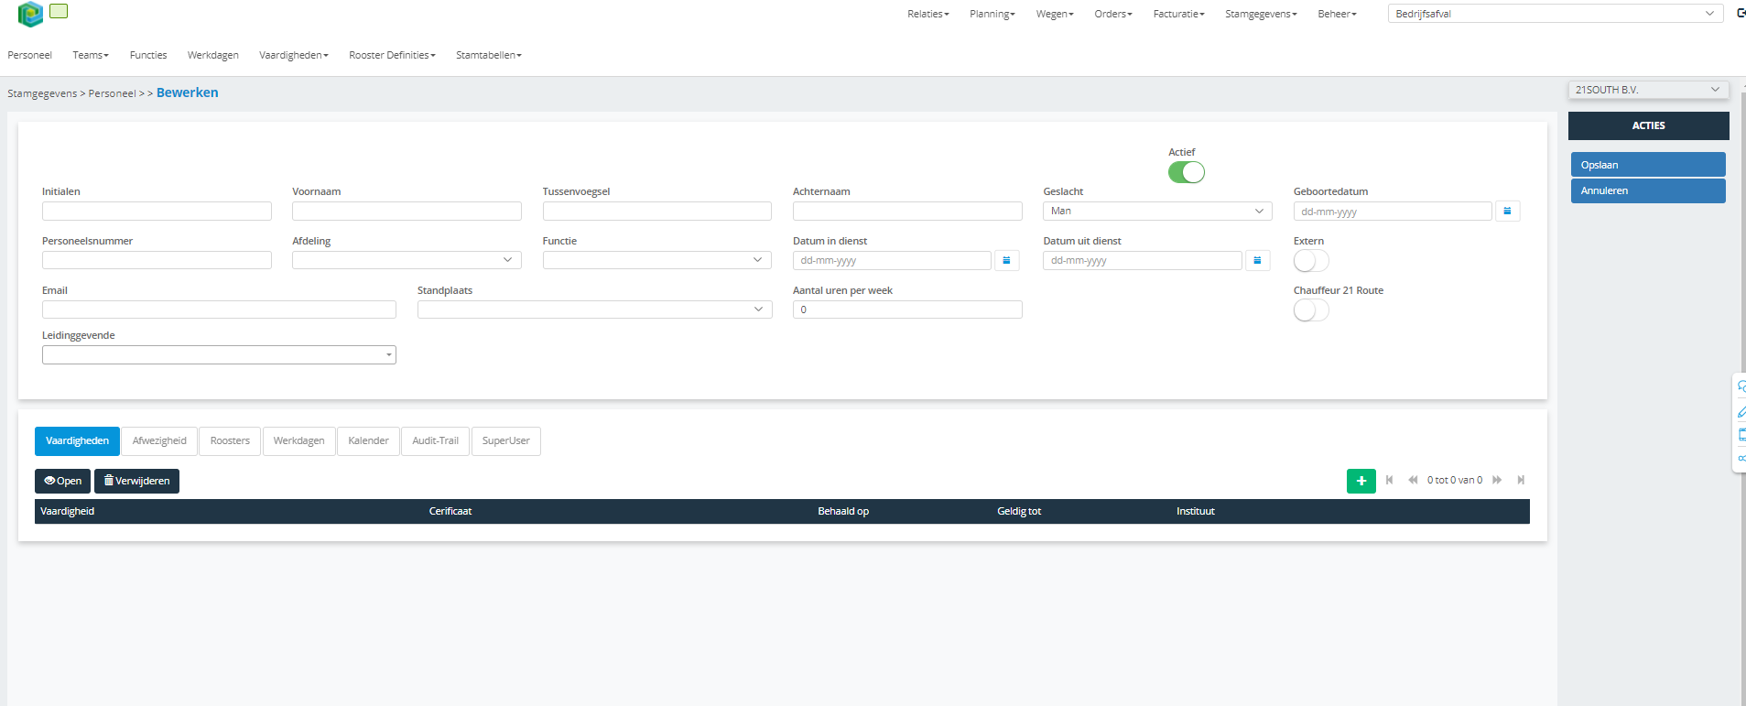Screen dimensions: 1746x706
Task: Click the Stamgegevens breadcrumb link
Action: pos(42,93)
